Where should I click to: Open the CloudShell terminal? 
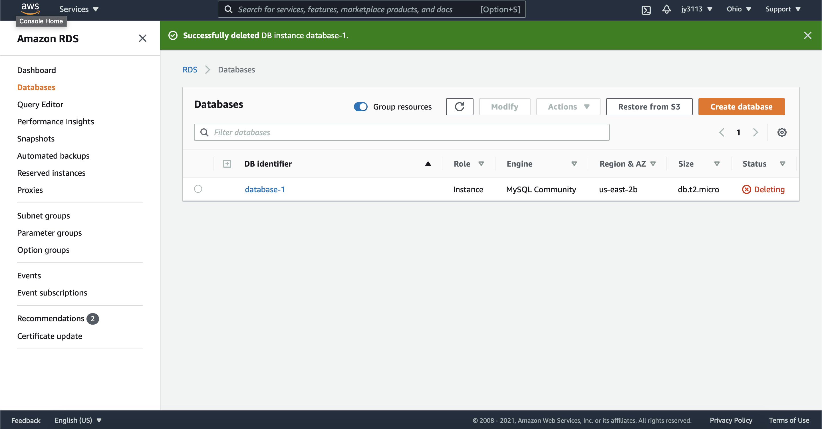point(646,9)
